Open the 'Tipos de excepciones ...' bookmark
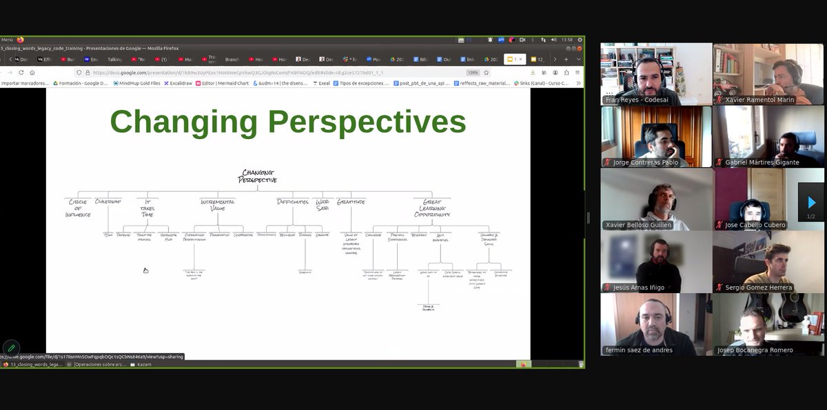 click(x=361, y=83)
